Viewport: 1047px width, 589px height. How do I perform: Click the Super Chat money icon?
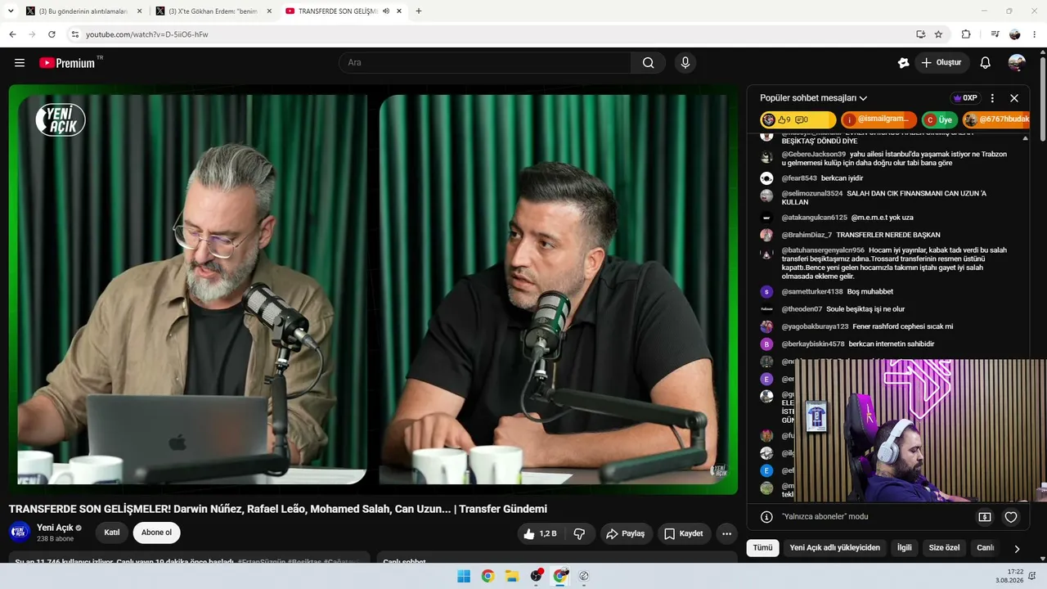pyautogui.click(x=985, y=517)
